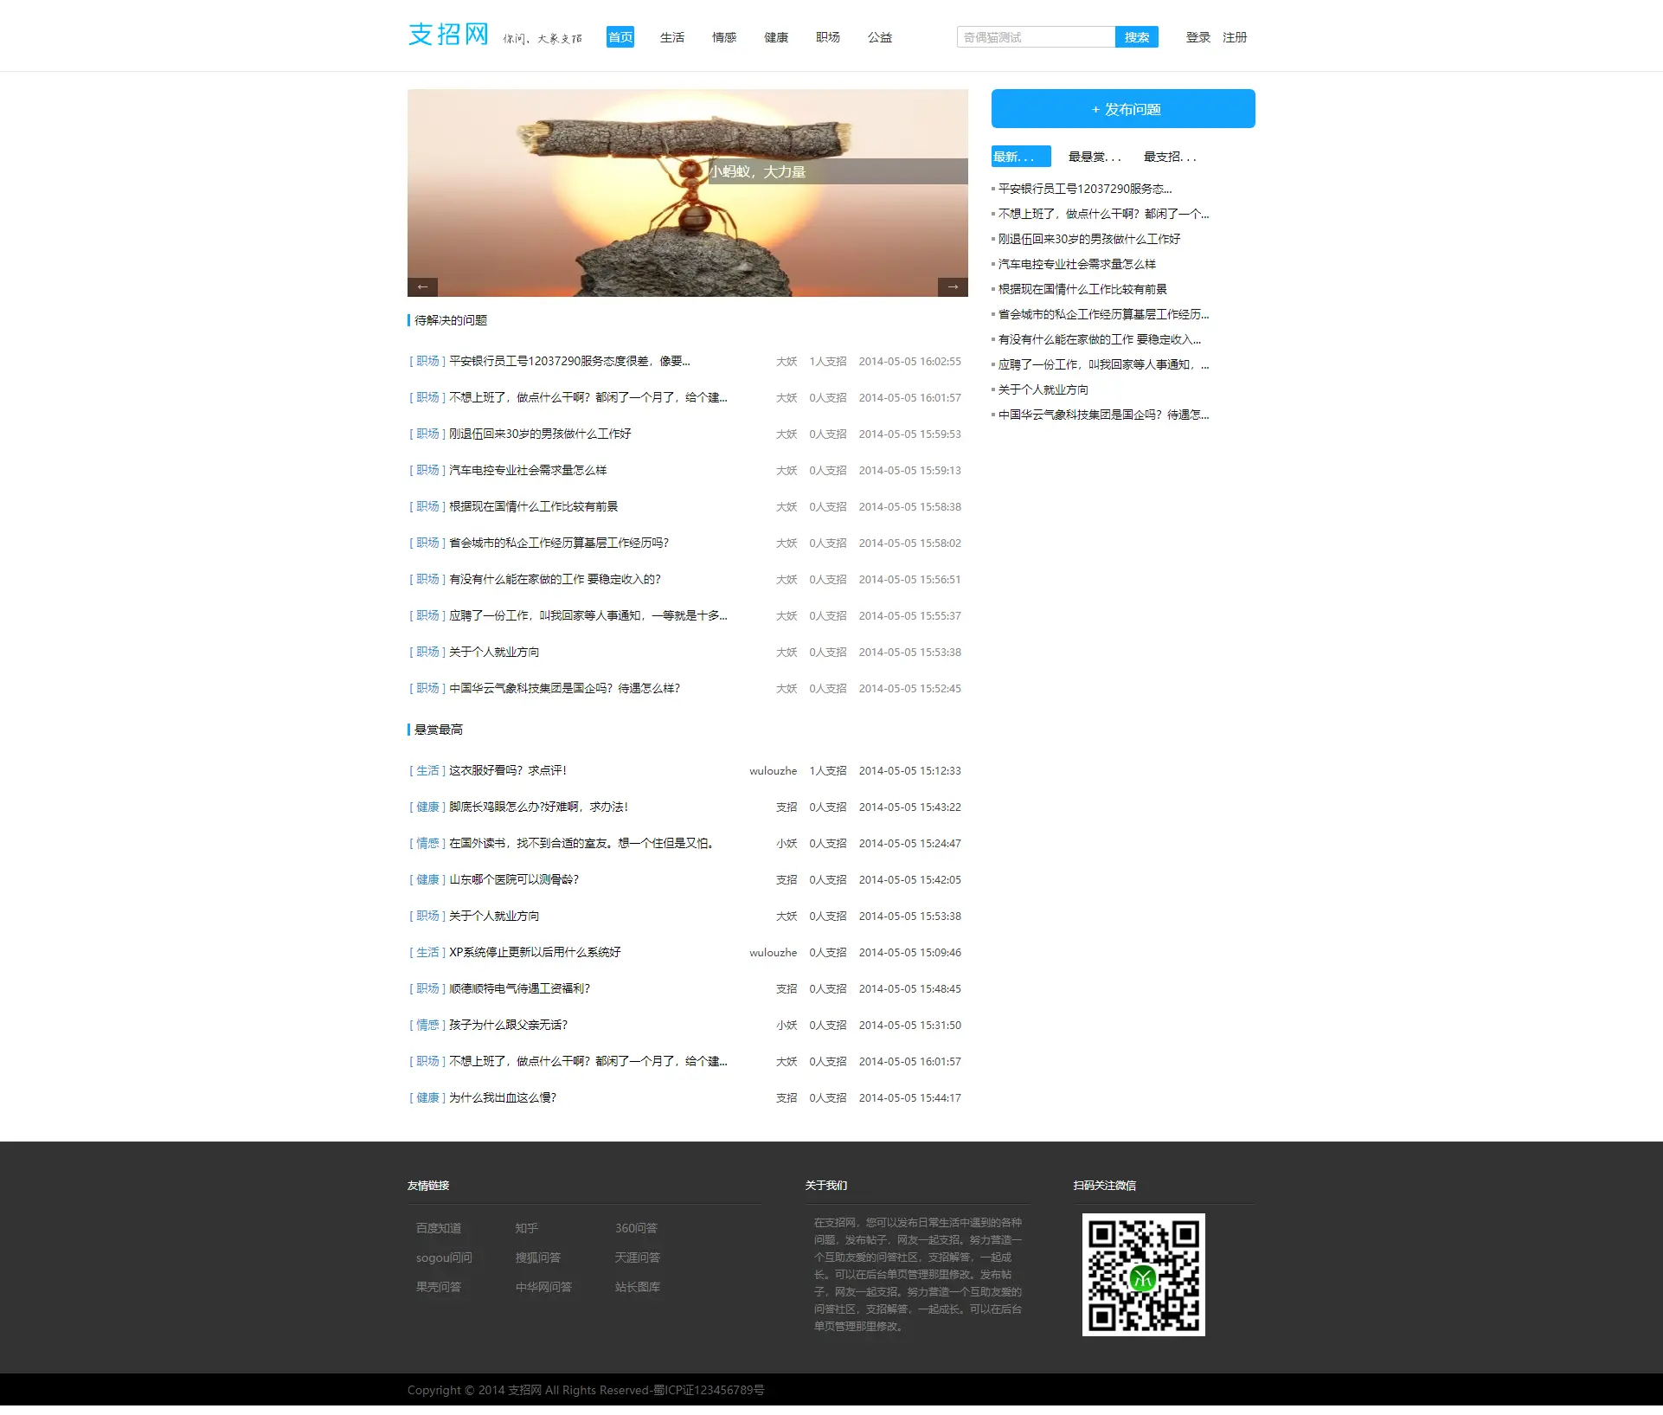Open question 有没有什么能在家做的工作 要稳定收入的
Image resolution: width=1663 pixels, height=1415 pixels.
pyautogui.click(x=555, y=579)
